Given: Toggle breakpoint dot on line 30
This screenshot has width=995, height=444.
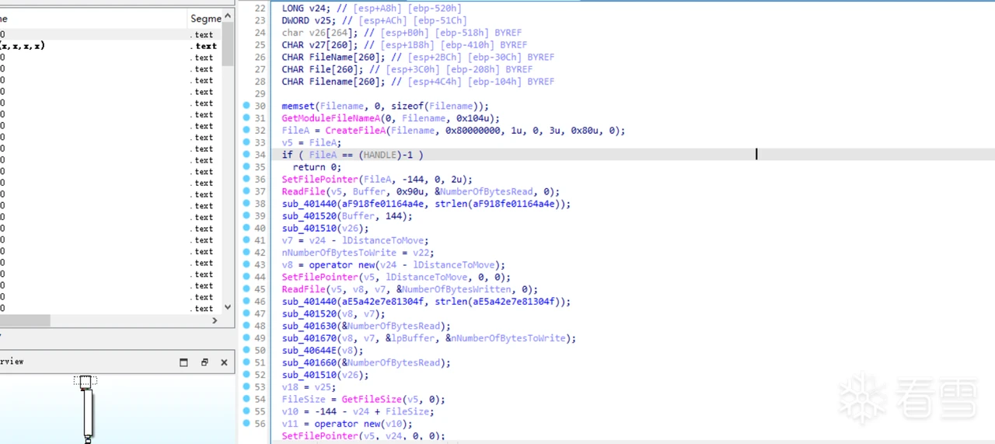Looking at the screenshot, I should (x=246, y=106).
